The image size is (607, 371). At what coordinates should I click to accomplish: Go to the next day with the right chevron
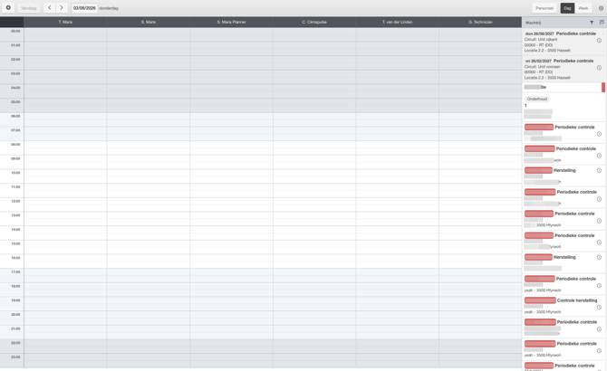[62, 8]
